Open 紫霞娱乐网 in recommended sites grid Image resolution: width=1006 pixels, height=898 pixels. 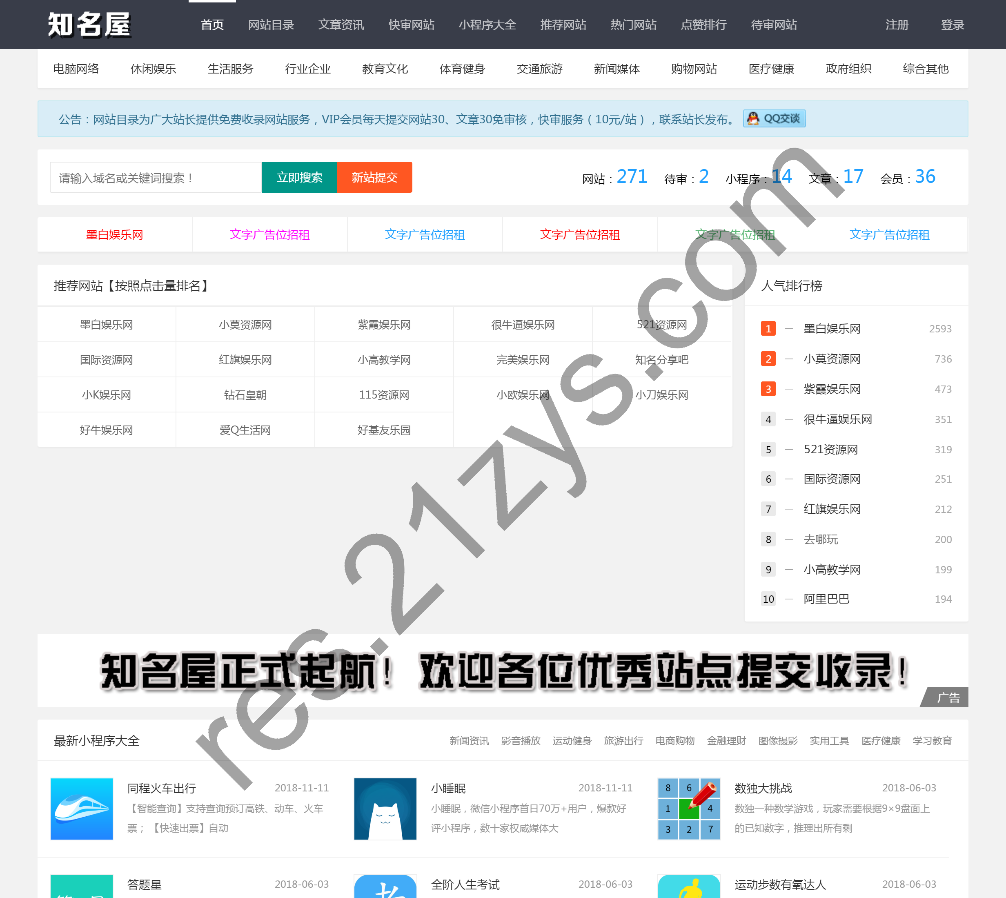[x=384, y=325]
